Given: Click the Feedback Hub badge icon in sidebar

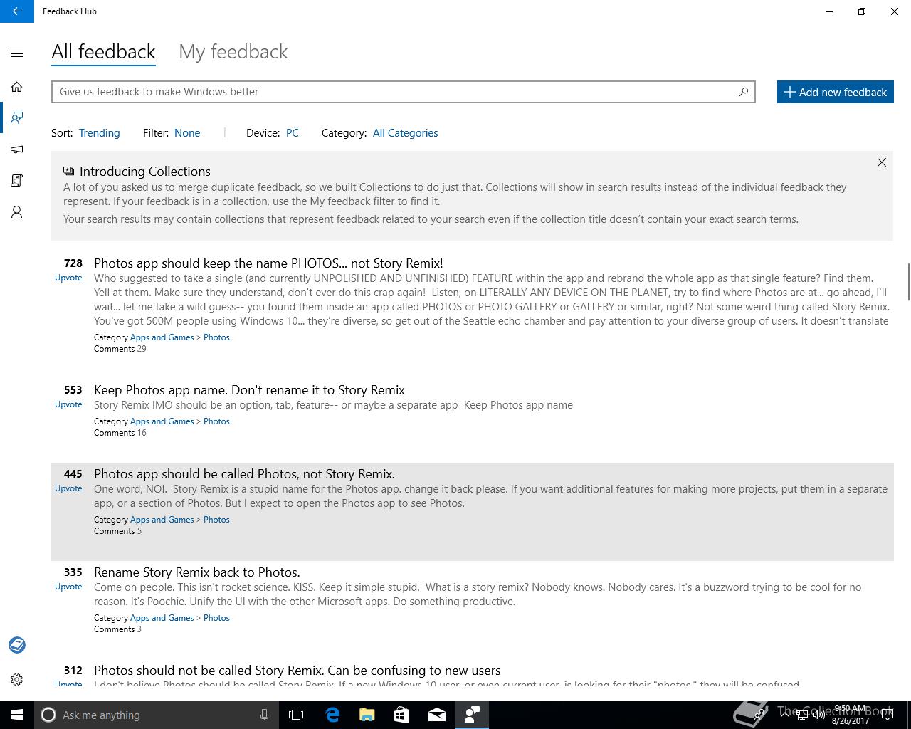Looking at the screenshot, I should click(x=17, y=645).
